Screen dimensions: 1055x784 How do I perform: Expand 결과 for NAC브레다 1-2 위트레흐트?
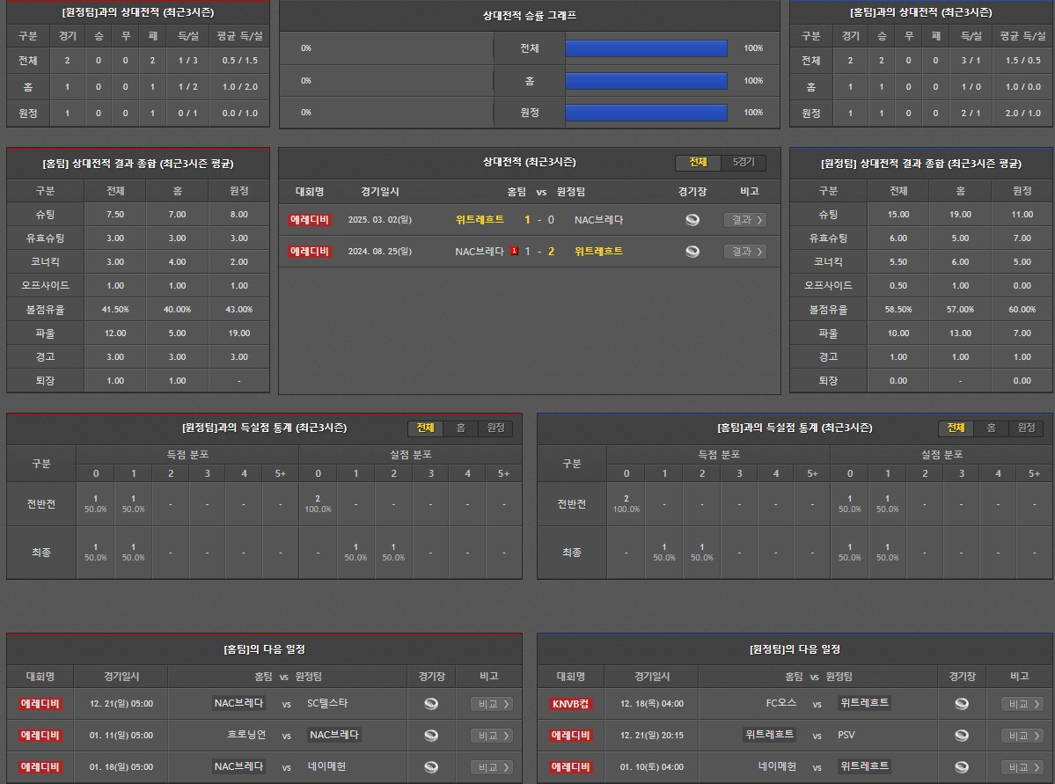pyautogui.click(x=744, y=252)
